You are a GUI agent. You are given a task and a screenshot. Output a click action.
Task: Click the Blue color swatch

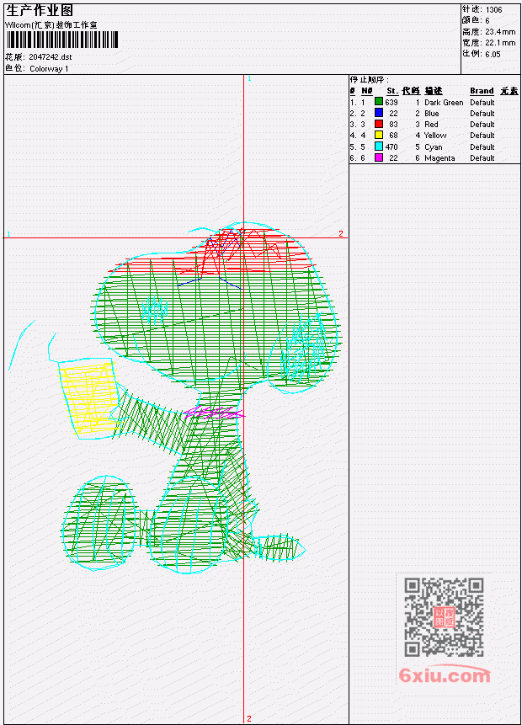coord(379,113)
